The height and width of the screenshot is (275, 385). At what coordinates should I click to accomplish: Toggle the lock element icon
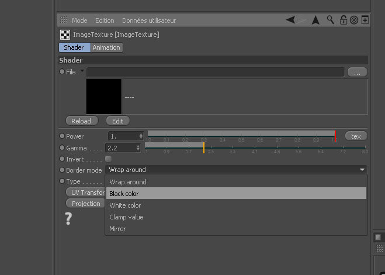click(344, 20)
